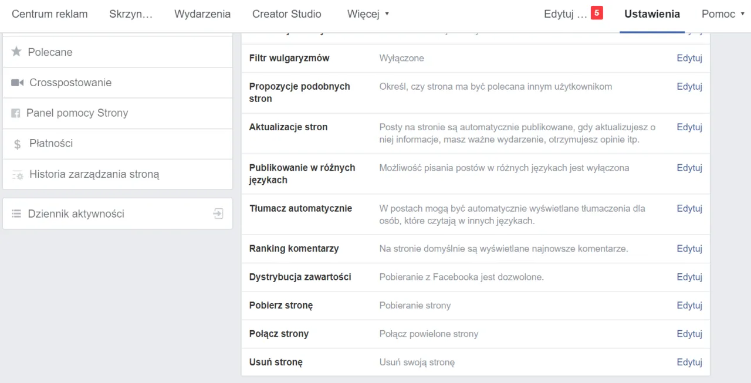This screenshot has height=383, width=751.
Task: Edit the Ranking komentarzy setting
Action: click(689, 249)
